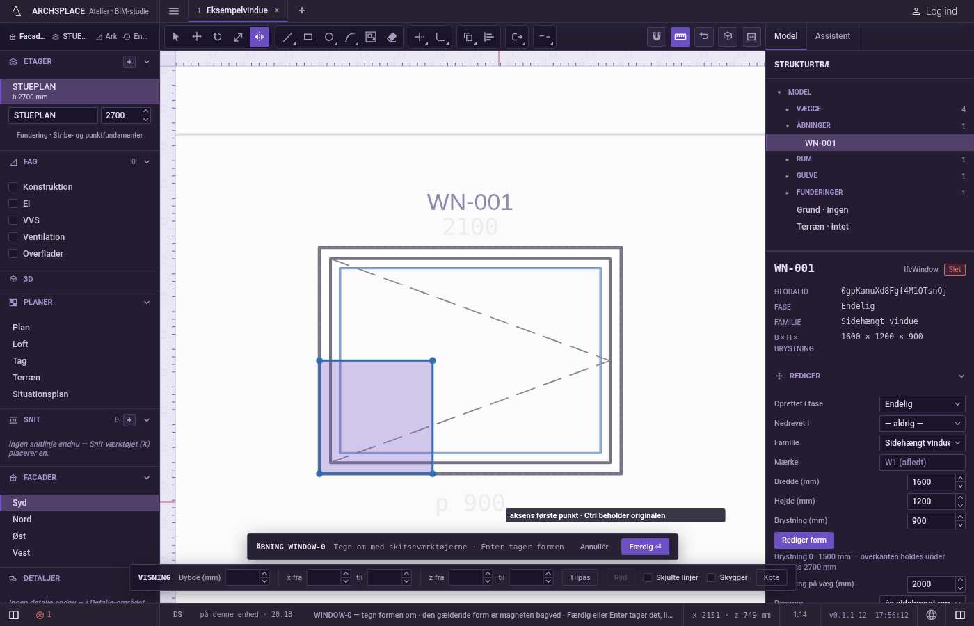974x626 pixels.
Task: Click the Slet delete button
Action: click(955, 270)
